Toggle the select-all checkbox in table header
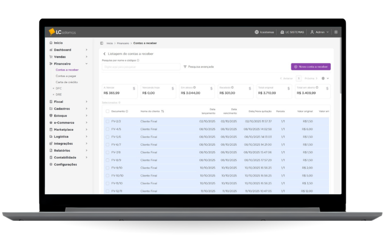 coord(107,111)
